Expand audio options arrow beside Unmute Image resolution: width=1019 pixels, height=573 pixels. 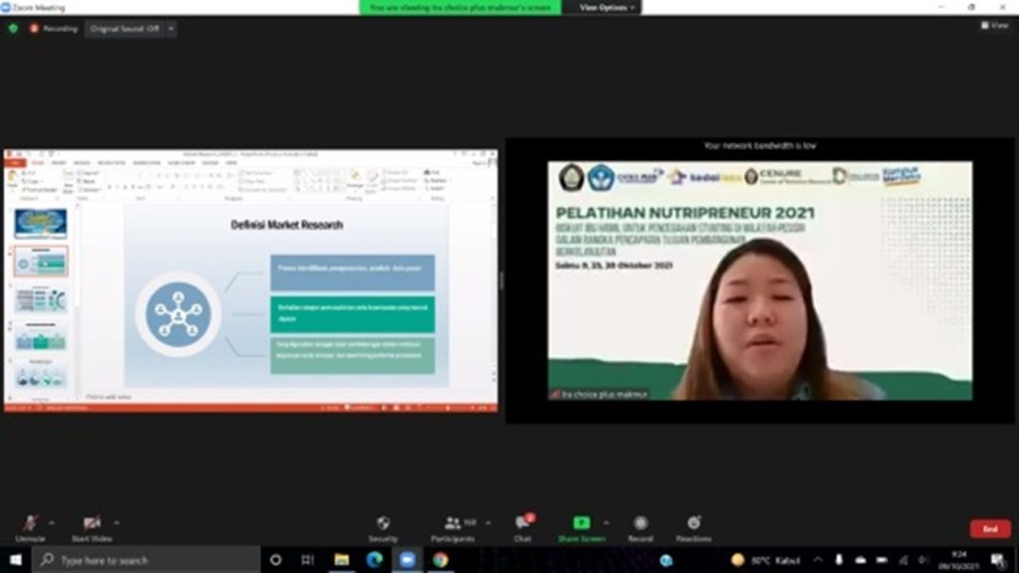(x=52, y=521)
